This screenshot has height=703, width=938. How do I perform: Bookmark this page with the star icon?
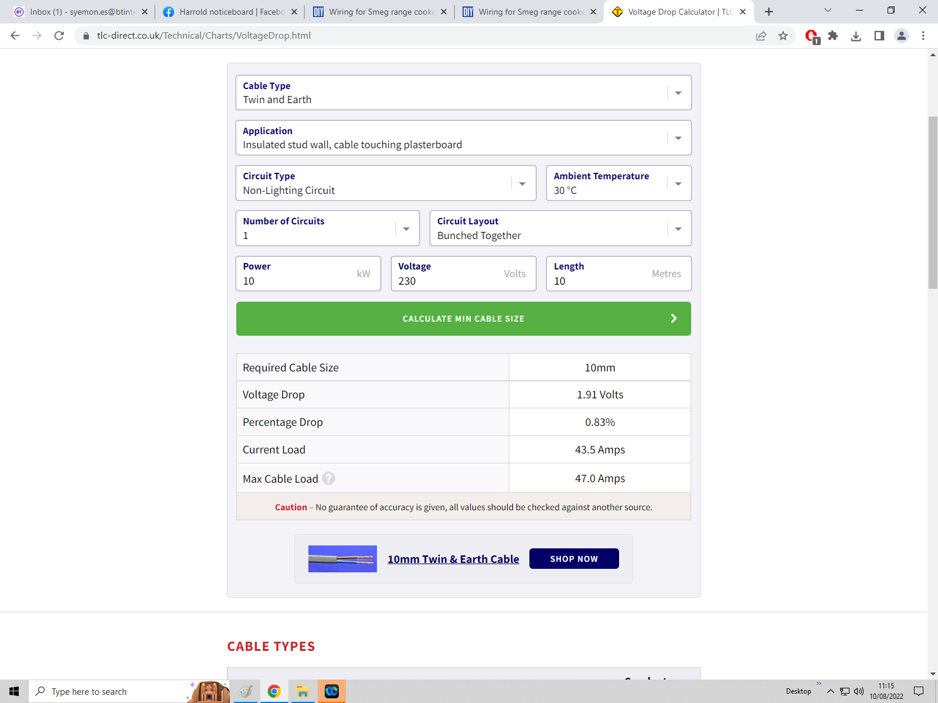(x=783, y=36)
